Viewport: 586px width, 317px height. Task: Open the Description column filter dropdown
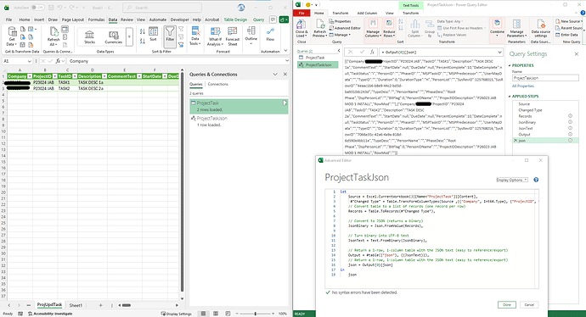tap(104, 76)
